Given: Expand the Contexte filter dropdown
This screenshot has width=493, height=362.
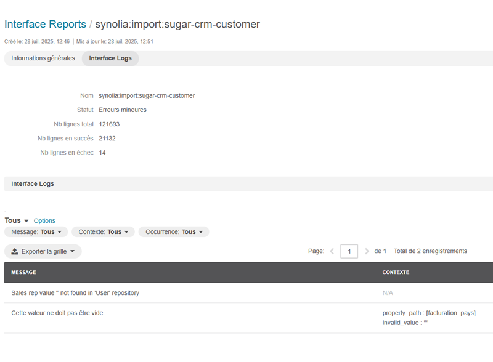Looking at the screenshot, I should [x=103, y=232].
